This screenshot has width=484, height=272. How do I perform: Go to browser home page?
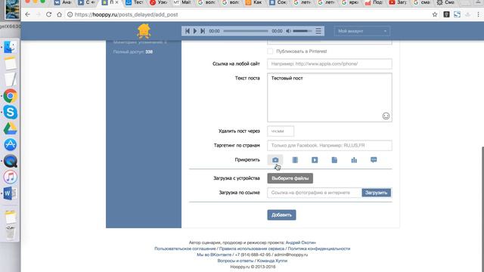point(59,14)
